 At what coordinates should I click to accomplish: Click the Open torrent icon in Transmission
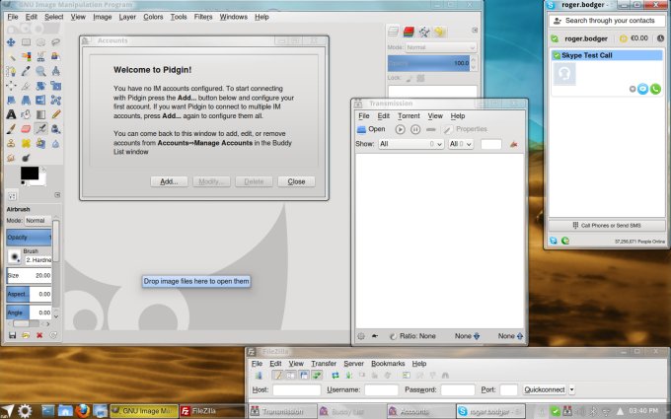point(362,129)
